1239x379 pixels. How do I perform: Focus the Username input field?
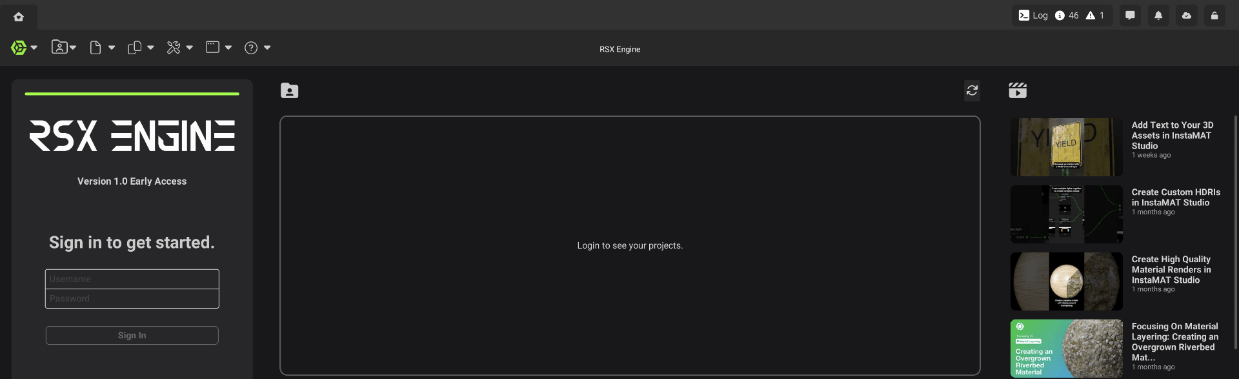click(x=132, y=279)
